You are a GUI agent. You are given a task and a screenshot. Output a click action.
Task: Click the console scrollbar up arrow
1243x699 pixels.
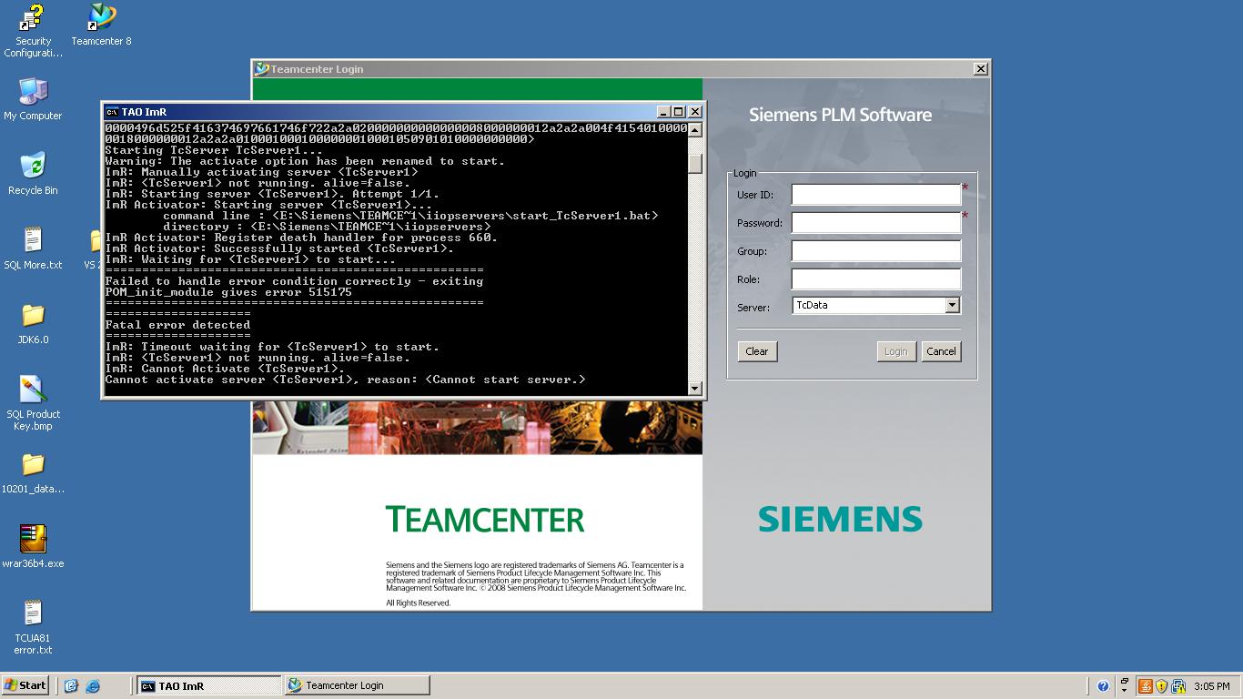tap(695, 129)
